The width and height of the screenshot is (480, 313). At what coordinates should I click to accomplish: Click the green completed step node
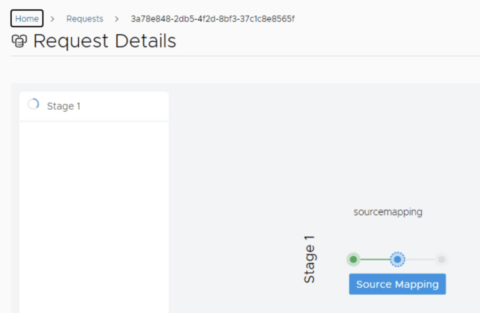point(353,259)
